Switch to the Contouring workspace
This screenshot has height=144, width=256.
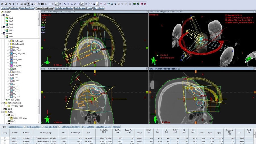[x=14, y=8]
